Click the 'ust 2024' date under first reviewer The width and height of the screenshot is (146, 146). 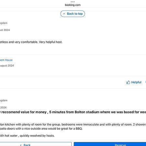click(x=5, y=30)
